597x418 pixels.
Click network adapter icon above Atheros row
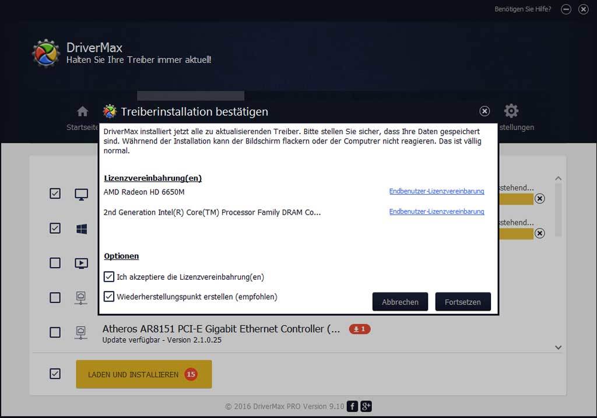[80, 298]
